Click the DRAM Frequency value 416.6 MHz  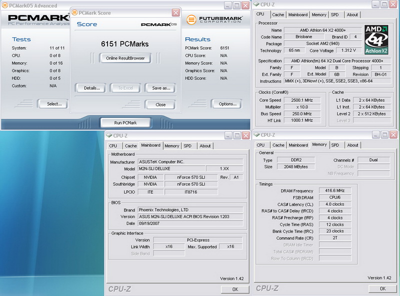pyautogui.click(x=334, y=191)
